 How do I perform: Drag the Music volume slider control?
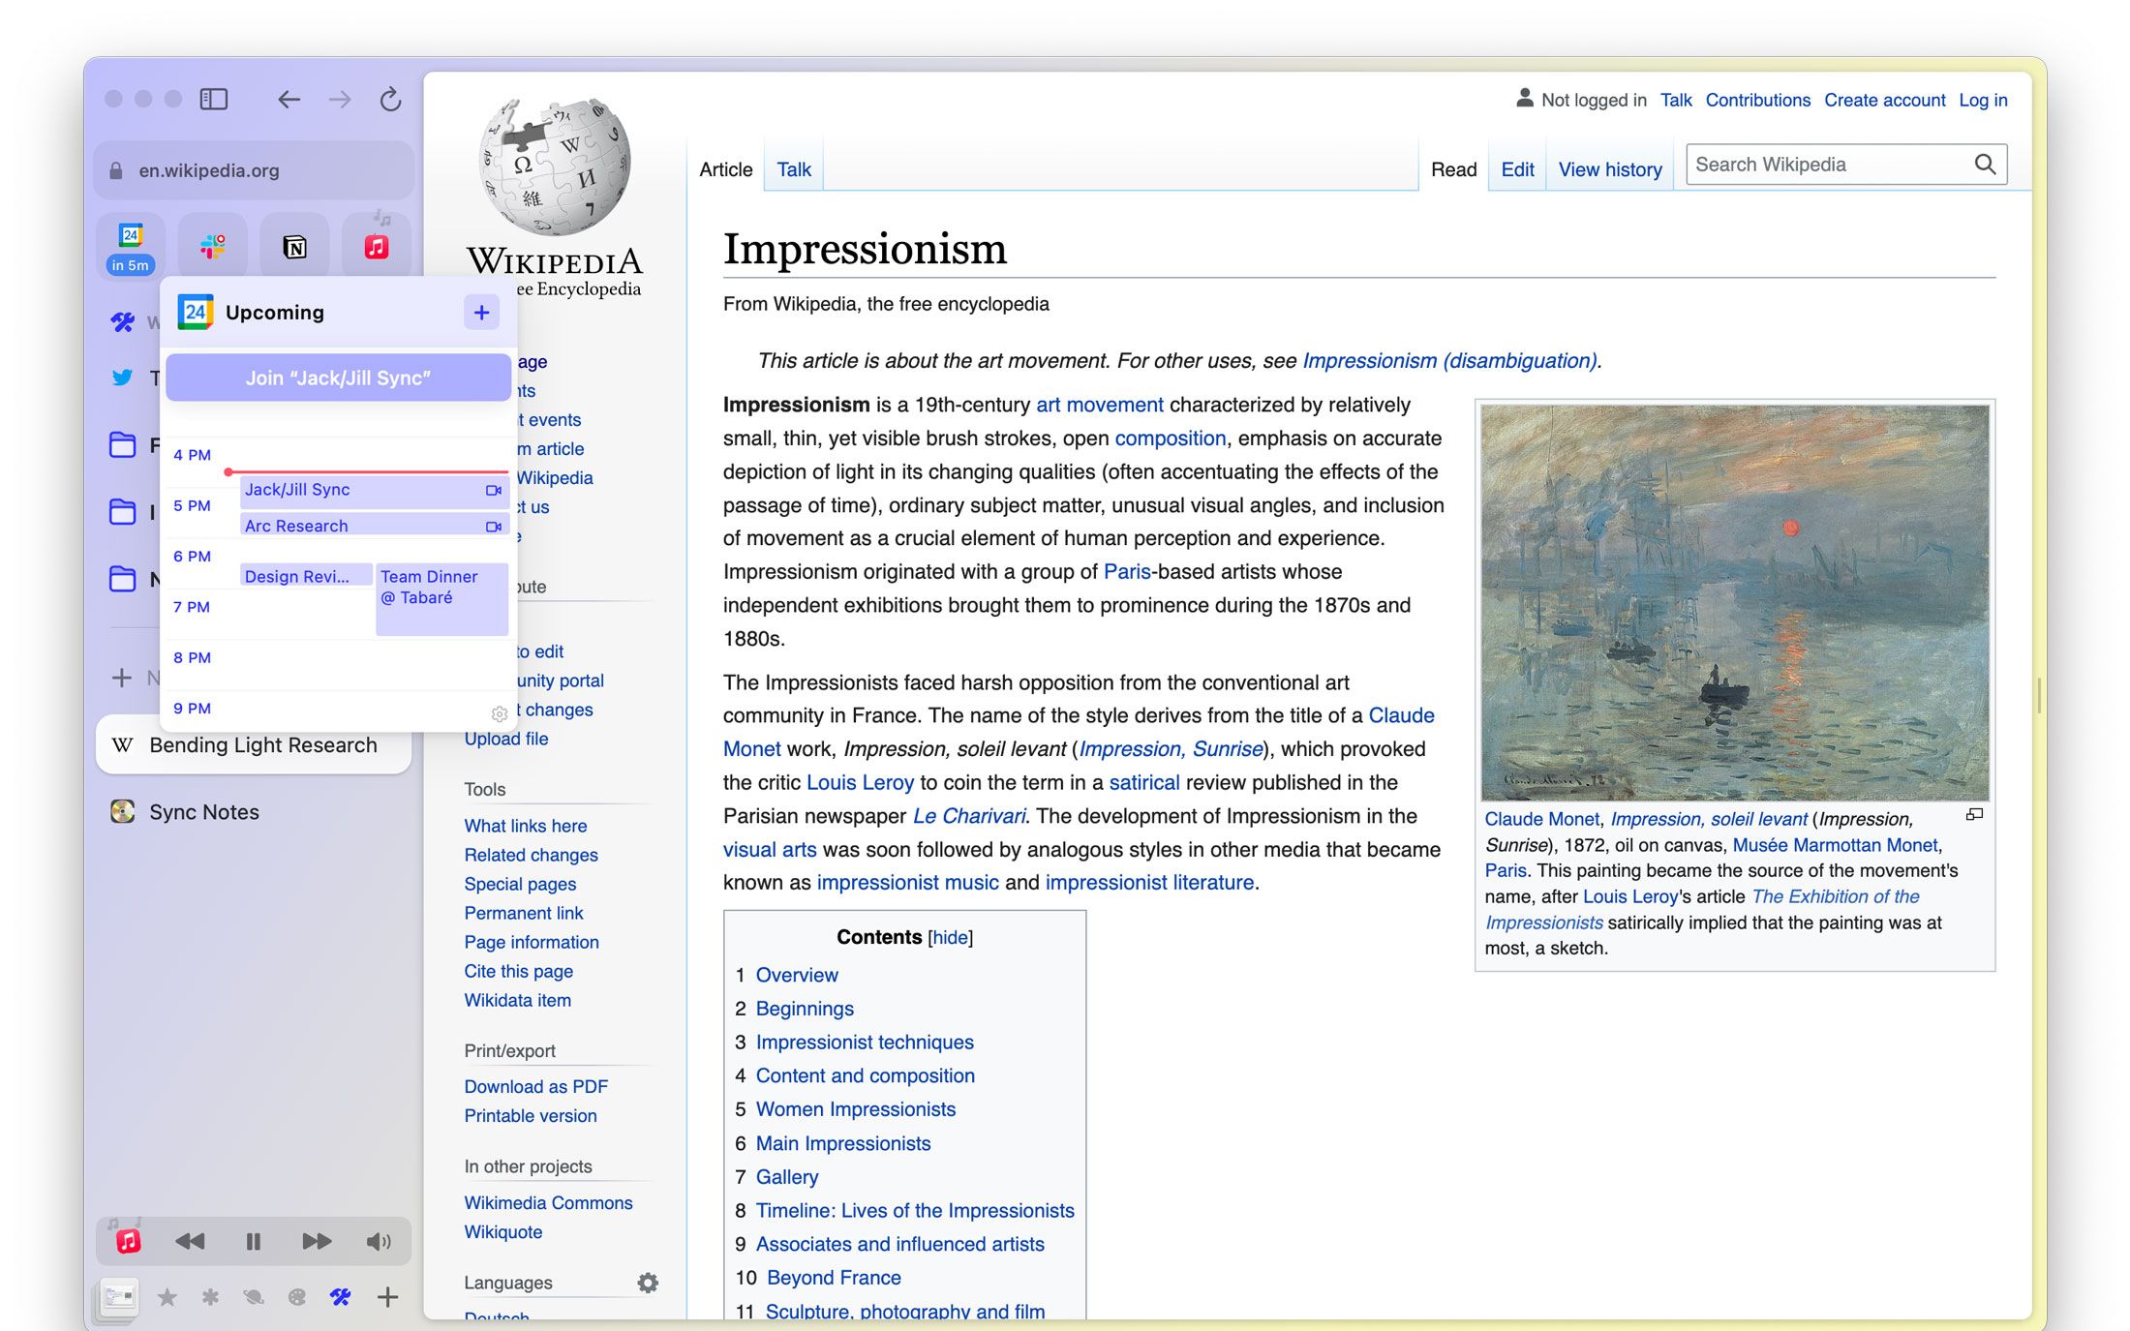pos(380,1241)
